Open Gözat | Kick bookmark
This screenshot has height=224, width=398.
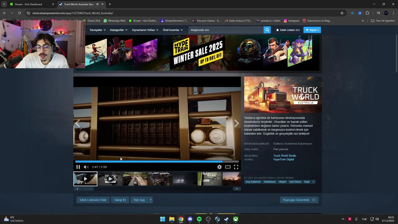click(91, 21)
